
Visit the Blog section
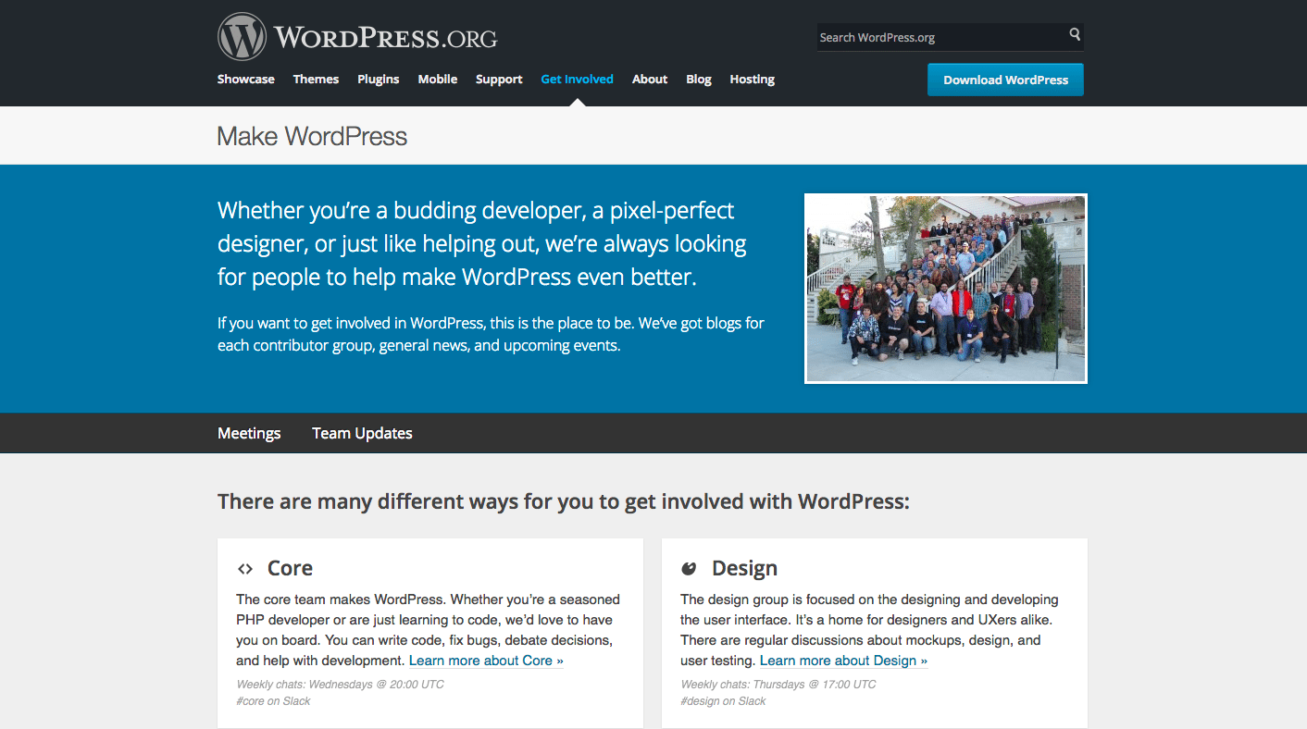tap(698, 79)
